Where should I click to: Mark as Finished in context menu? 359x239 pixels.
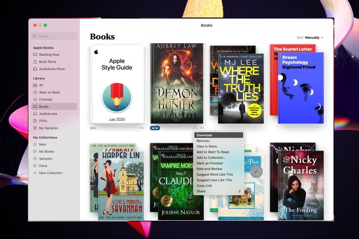pyautogui.click(x=209, y=163)
